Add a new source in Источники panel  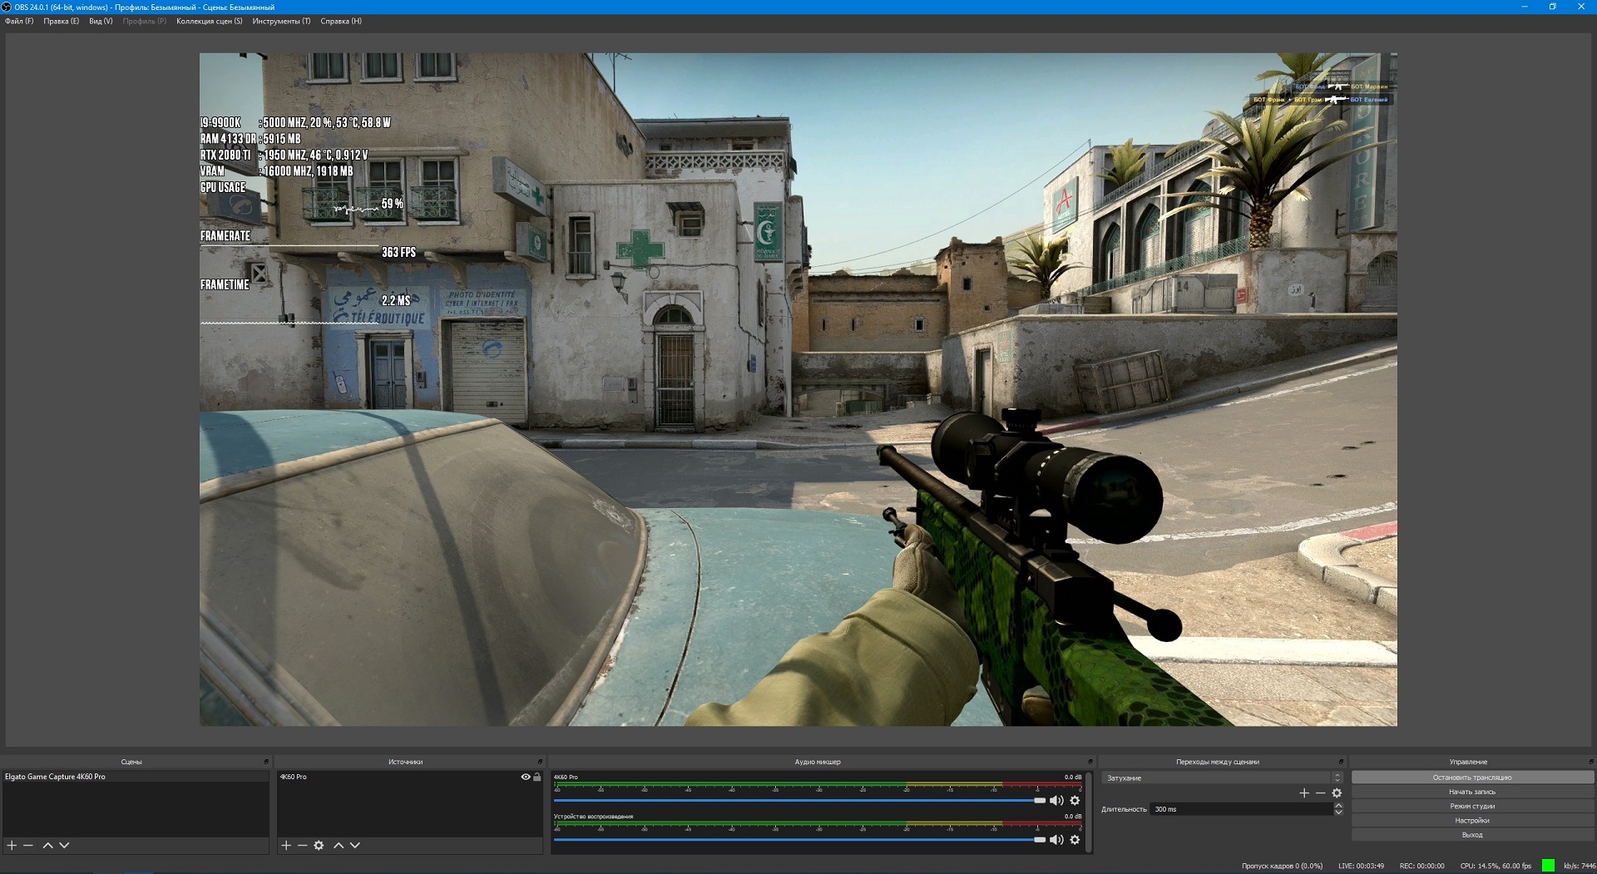286,845
